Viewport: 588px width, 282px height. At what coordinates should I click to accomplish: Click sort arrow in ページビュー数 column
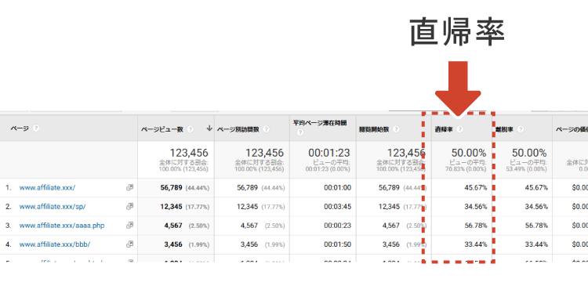tap(209, 128)
